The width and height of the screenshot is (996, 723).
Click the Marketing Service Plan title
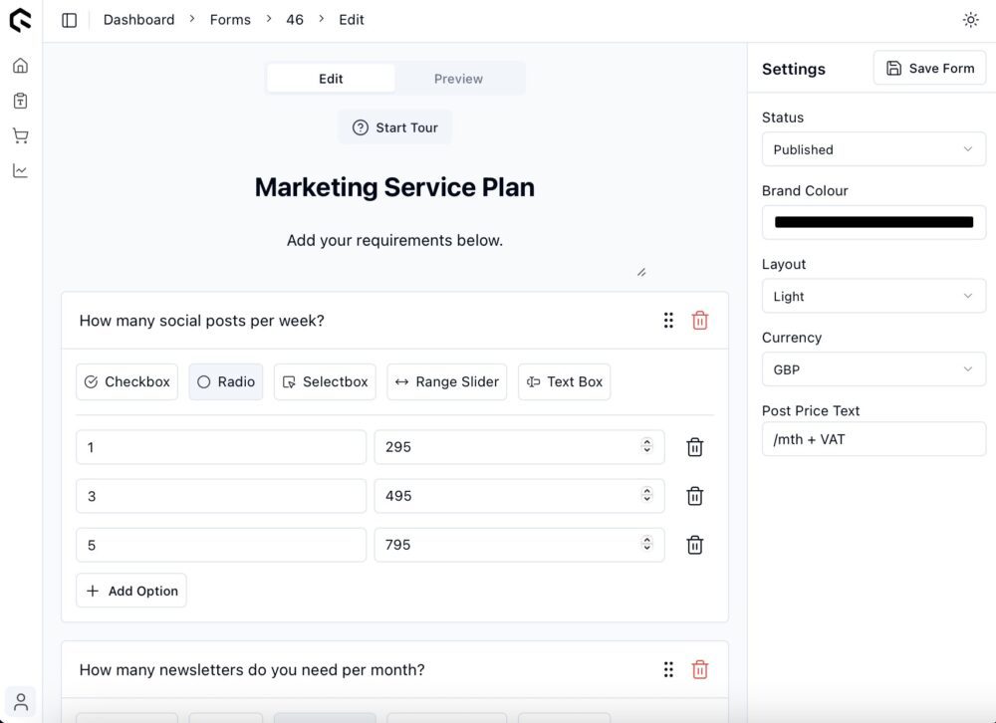(x=394, y=187)
